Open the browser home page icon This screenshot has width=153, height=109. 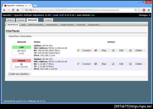tap(18, 10)
